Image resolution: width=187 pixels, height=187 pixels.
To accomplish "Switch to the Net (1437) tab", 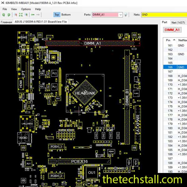I will point(178,22).
